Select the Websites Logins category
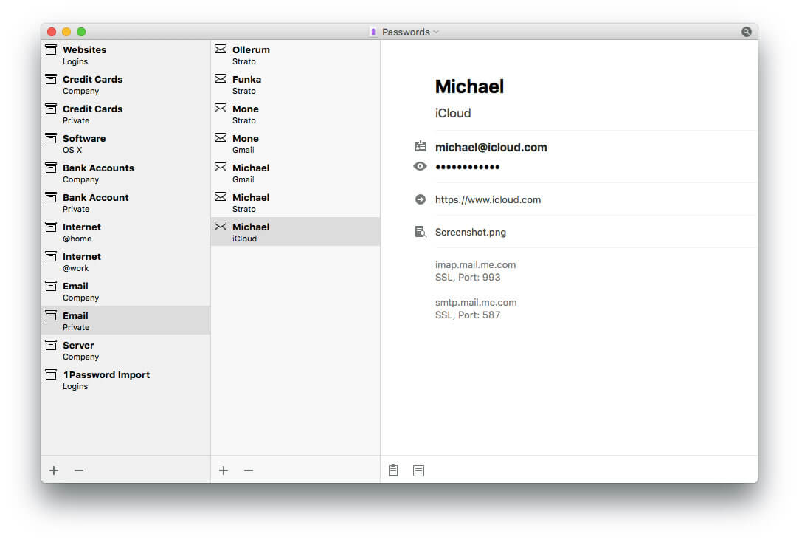This screenshot has width=799, height=542. pyautogui.click(x=126, y=55)
